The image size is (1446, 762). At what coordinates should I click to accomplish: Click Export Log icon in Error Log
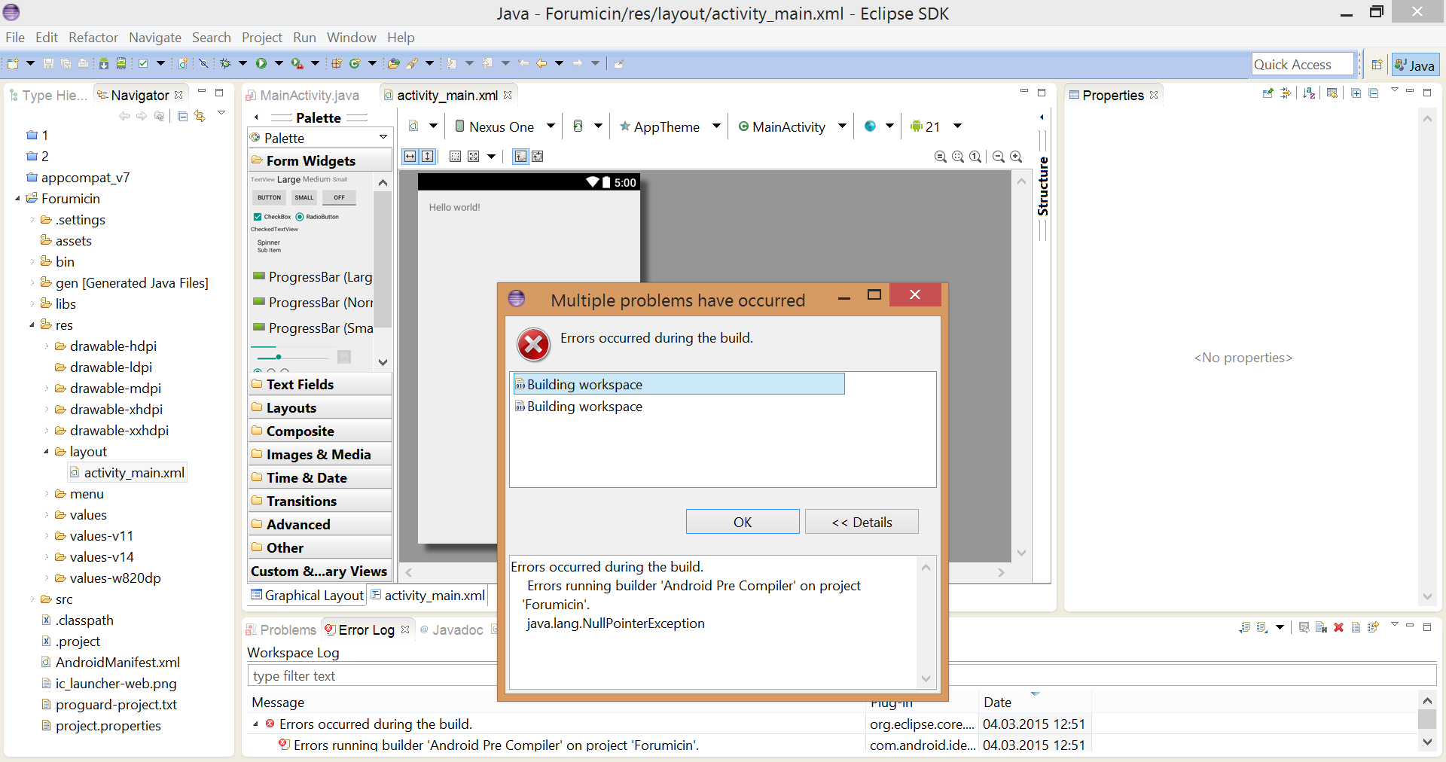(1245, 627)
